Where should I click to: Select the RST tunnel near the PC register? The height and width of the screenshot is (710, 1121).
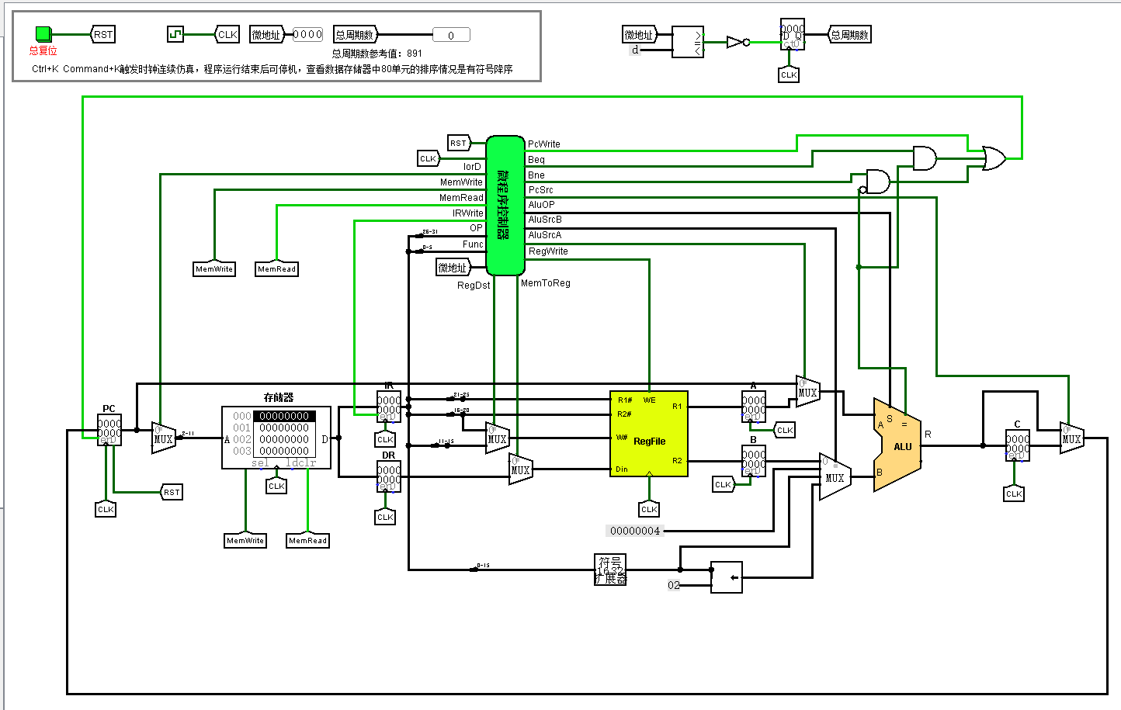pos(172,492)
